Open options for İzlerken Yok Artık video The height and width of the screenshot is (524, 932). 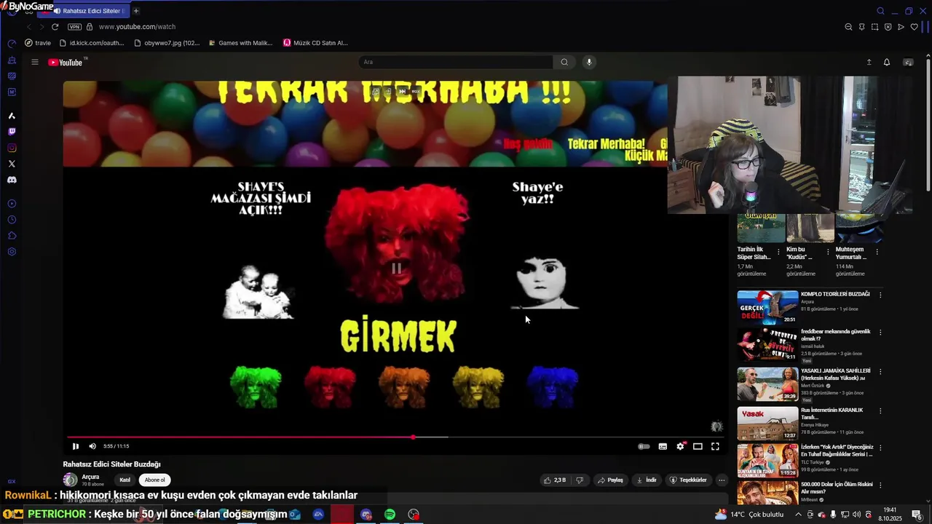[x=880, y=448]
